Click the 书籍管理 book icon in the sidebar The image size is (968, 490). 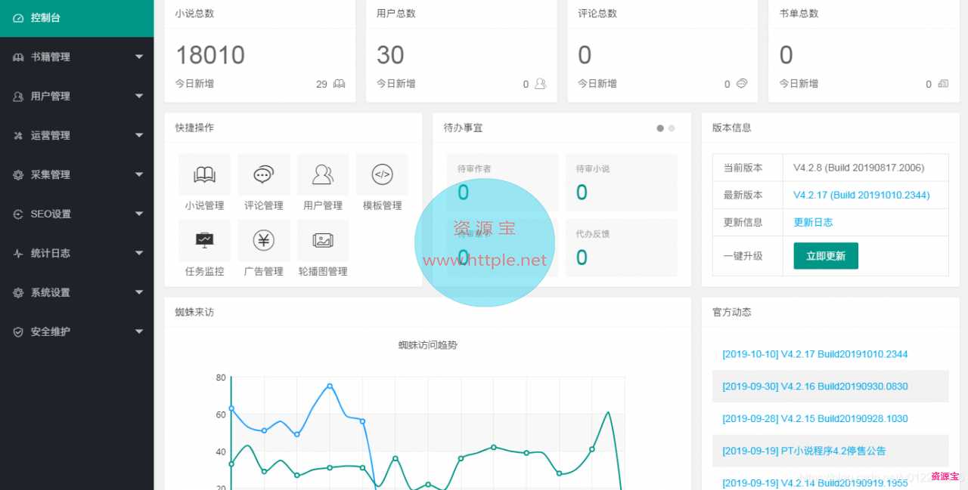tap(18, 57)
